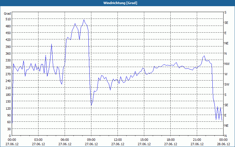Click the "Grad" unit label above the y-axis
This screenshot has height=147, width=235.
[x=7, y=14]
